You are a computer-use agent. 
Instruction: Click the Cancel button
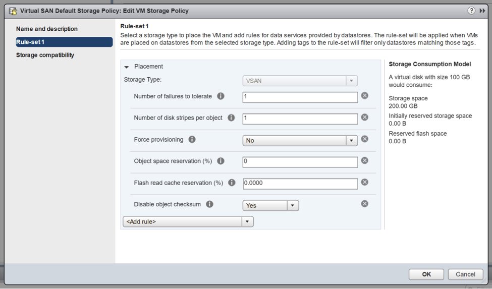465,274
